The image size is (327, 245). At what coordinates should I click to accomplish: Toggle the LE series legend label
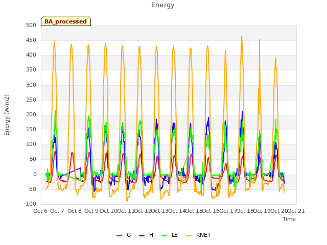pos(175,235)
